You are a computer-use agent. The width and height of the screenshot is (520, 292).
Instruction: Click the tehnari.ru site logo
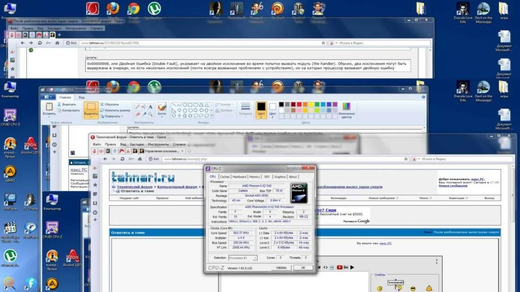click(143, 177)
